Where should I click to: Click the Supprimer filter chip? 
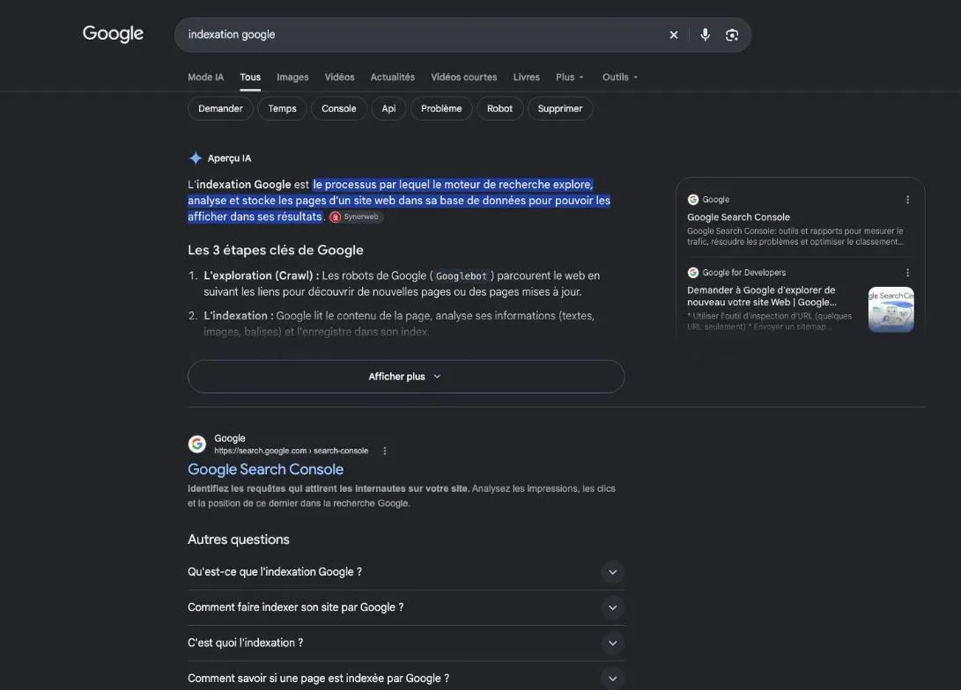click(560, 108)
